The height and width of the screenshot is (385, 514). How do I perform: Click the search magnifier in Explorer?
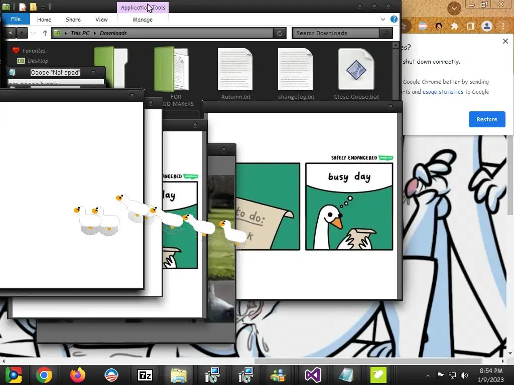click(386, 33)
